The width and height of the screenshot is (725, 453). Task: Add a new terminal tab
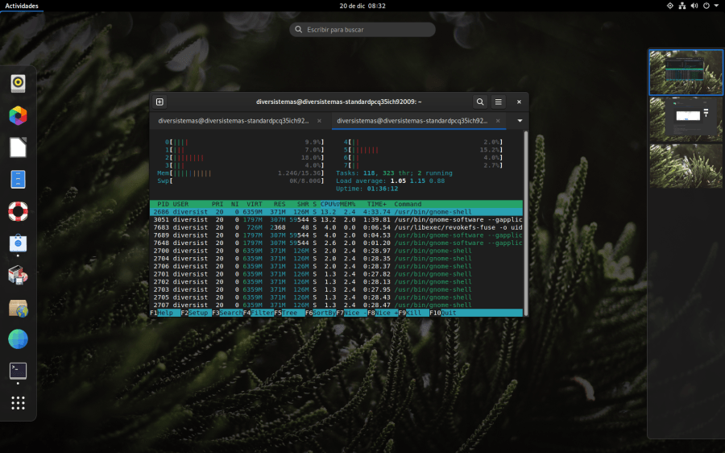point(159,102)
